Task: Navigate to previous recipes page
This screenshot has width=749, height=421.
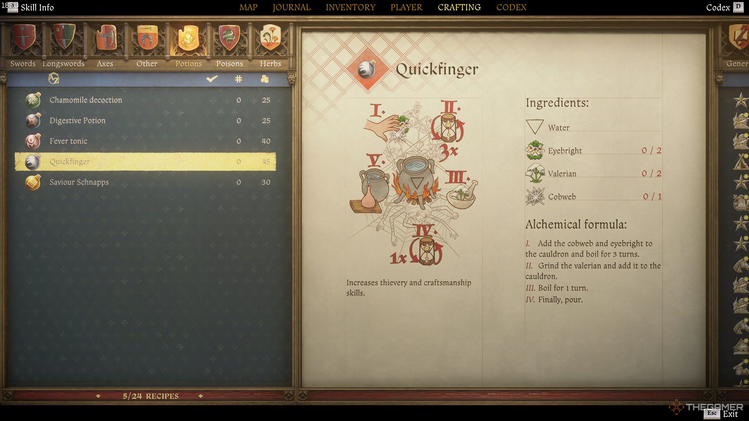Action: point(98,395)
